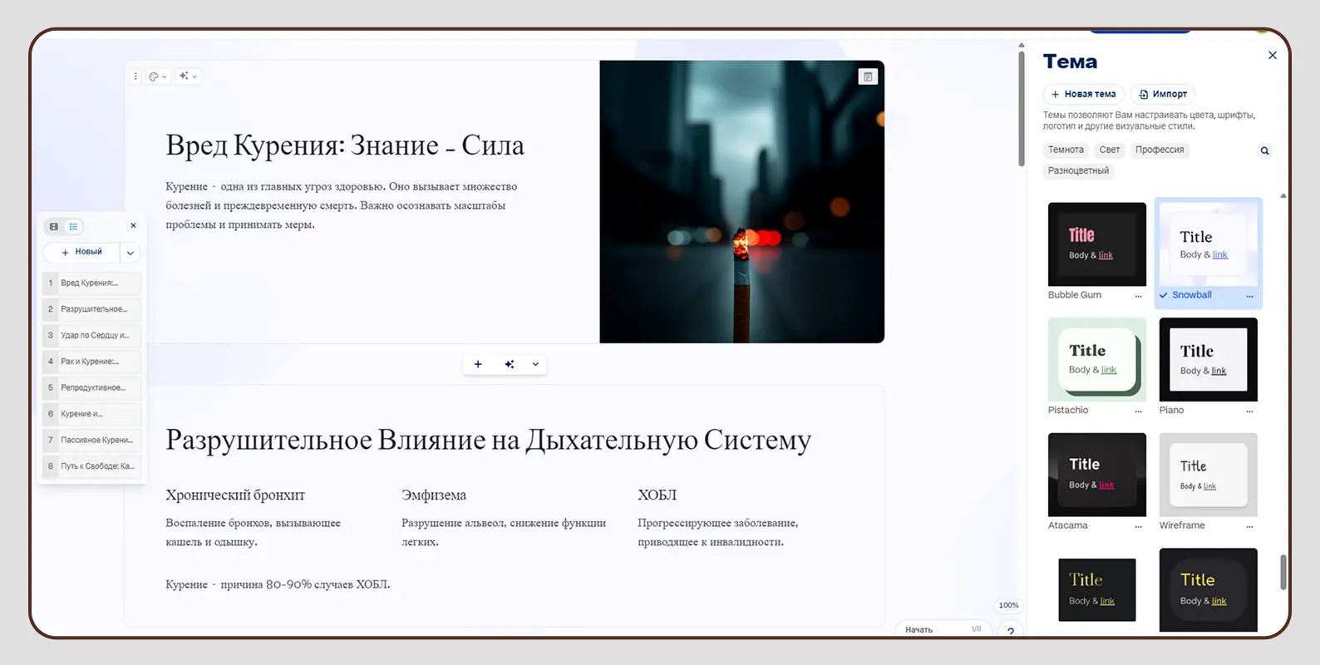Open the card options three-dot menu
This screenshot has height=665, width=1320.
pos(135,76)
